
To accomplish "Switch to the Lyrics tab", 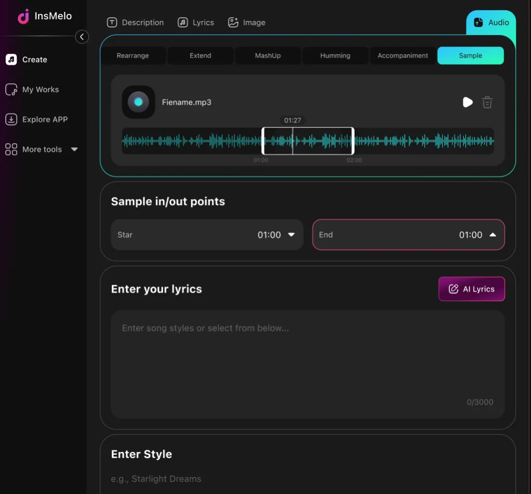I will tap(196, 23).
